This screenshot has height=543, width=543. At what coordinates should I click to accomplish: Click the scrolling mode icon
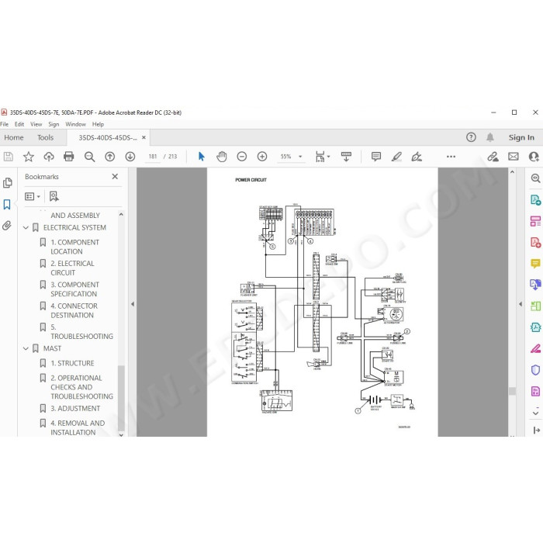tap(346, 157)
